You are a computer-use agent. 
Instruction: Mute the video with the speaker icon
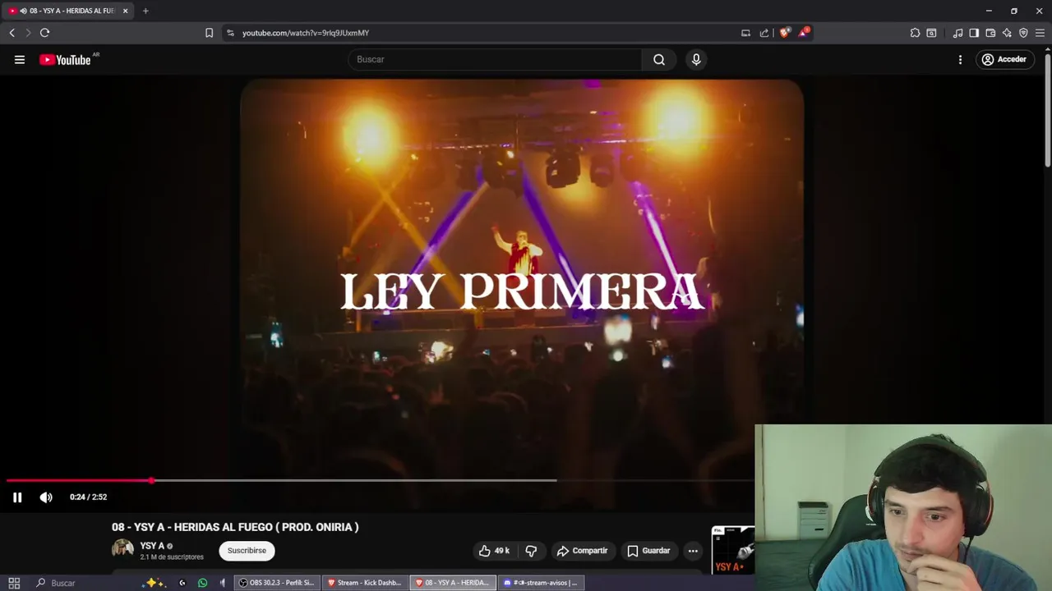[x=46, y=497]
